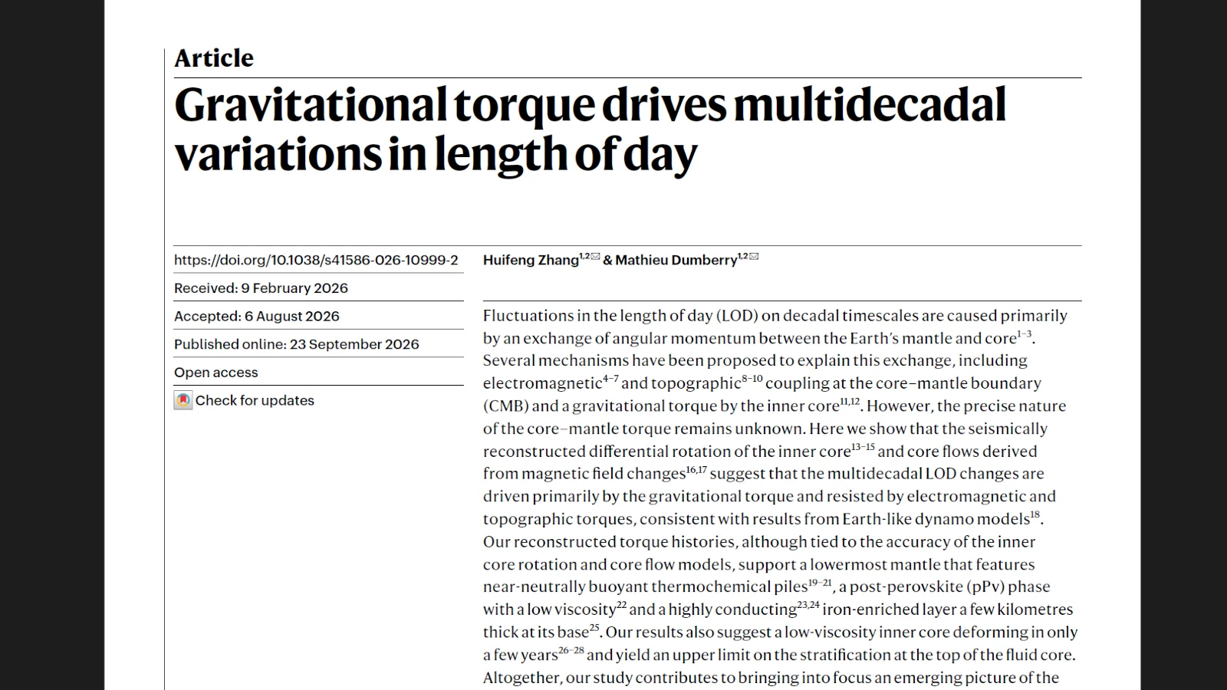
Task: Click 'Received: 9 February 2026' text
Action: coord(261,288)
